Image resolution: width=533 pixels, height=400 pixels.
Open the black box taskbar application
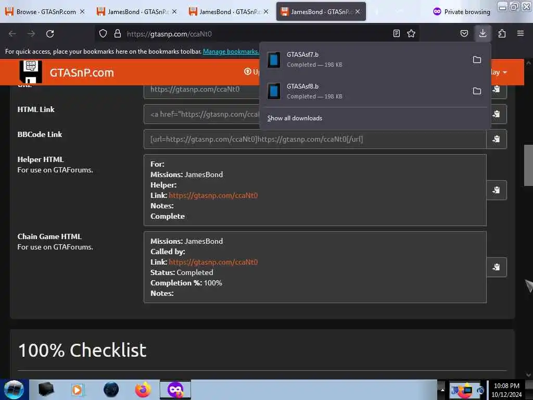point(46,390)
